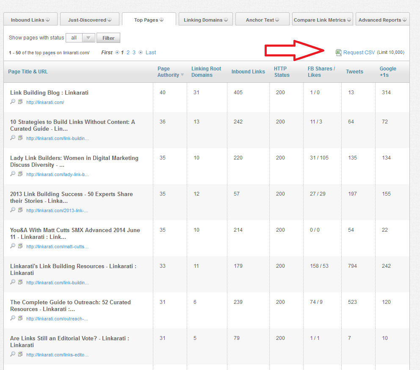420x370 pixels.
Task: Click Tweets value 794
Action: (352, 266)
